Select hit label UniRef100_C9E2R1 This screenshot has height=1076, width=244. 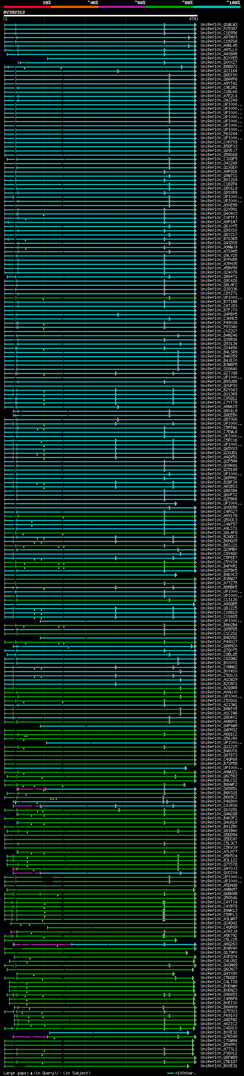click(219, 88)
